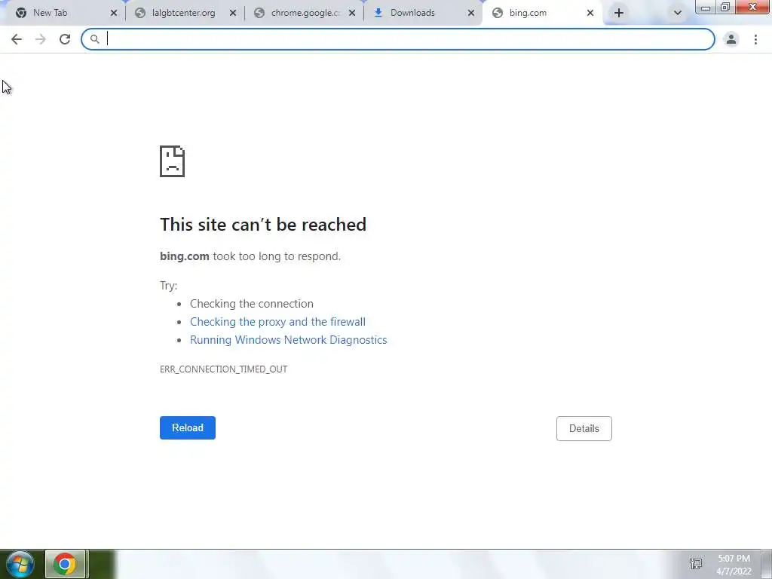772x579 pixels.
Task: Close the bing.com tab
Action: (590, 13)
